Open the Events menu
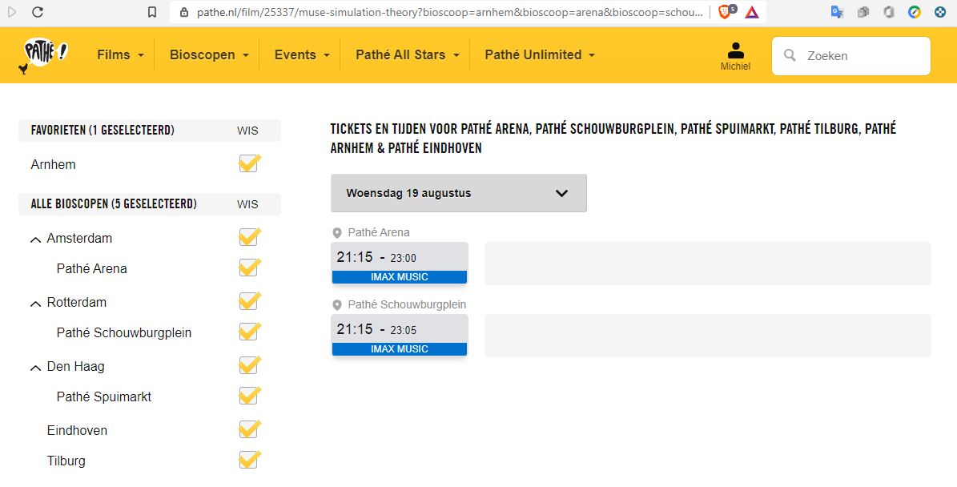Image resolution: width=957 pixels, height=487 pixels. [x=302, y=54]
